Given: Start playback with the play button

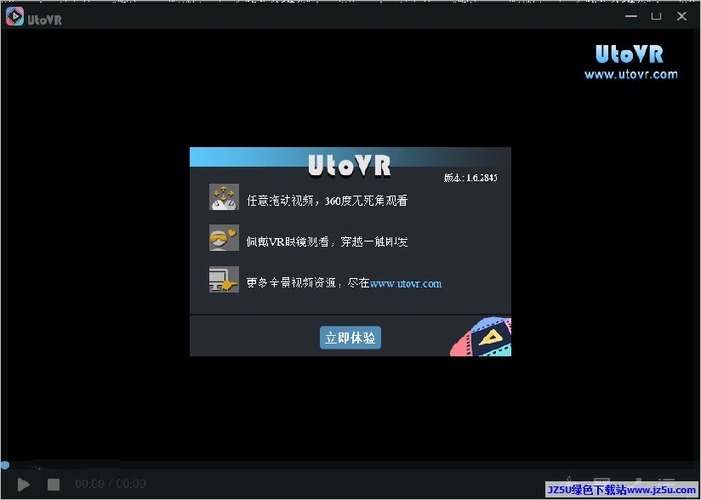Looking at the screenshot, I should 23,484.
